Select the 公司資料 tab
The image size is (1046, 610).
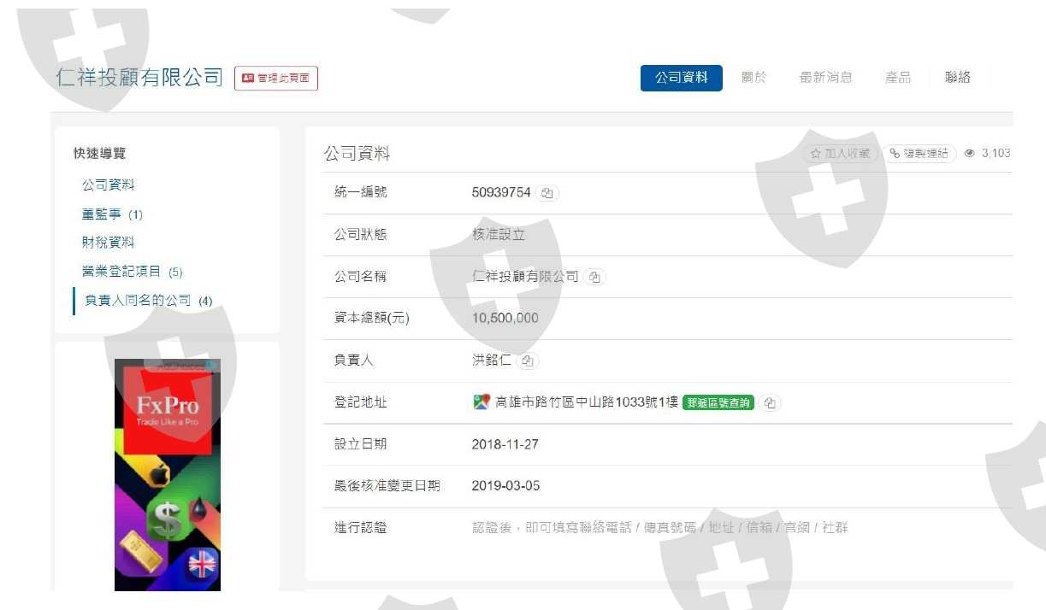tap(682, 78)
